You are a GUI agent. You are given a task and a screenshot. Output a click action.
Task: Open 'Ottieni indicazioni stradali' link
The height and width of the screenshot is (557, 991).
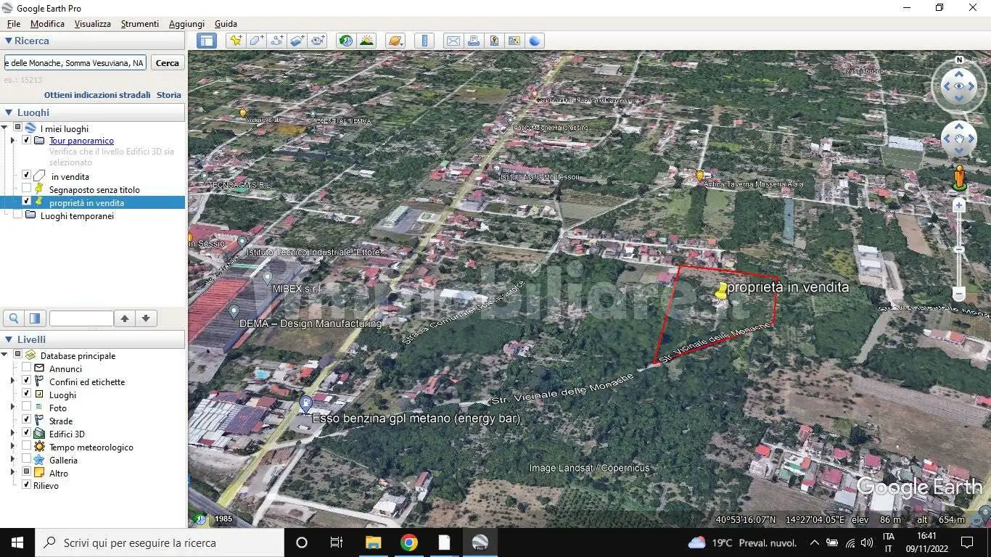[97, 95]
